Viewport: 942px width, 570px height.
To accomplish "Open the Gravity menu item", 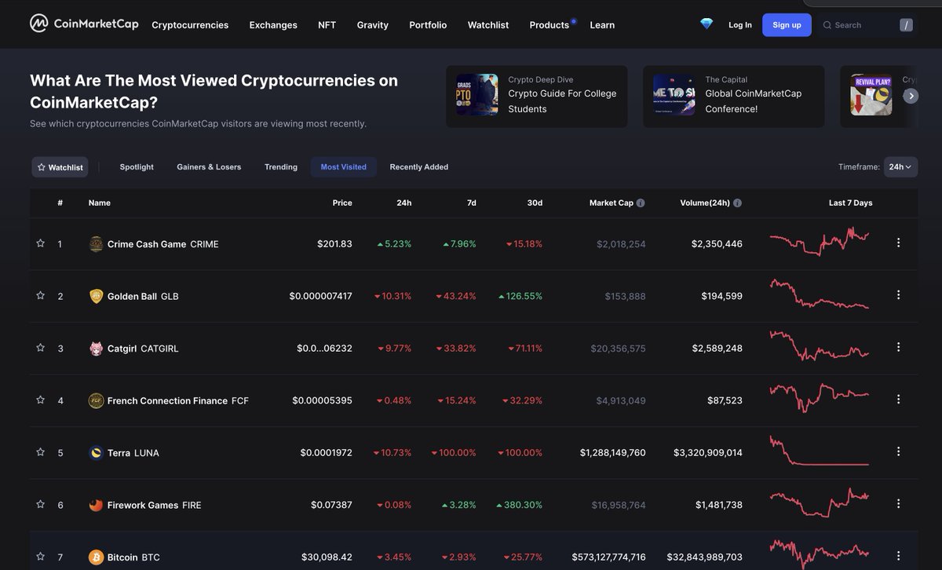I will pos(373,25).
